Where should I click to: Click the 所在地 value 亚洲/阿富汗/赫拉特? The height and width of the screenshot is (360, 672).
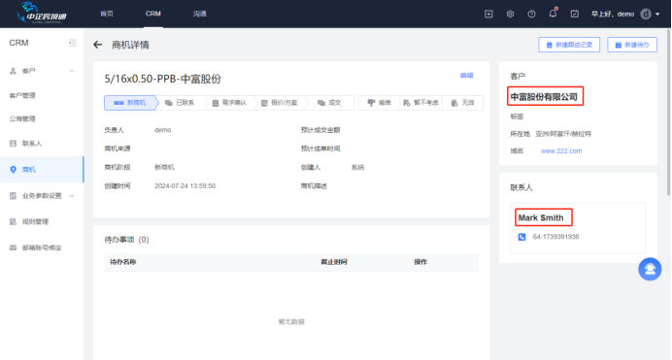[x=563, y=134]
